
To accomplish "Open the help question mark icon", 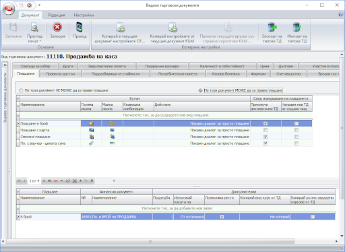I will pyautogui.click(x=340, y=15).
